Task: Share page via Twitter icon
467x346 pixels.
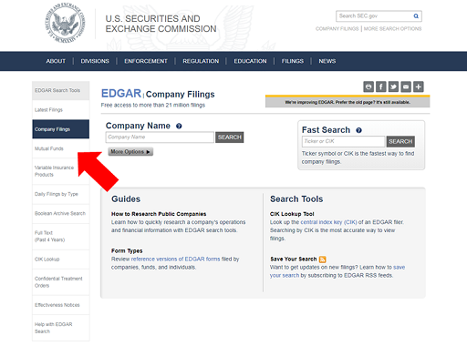Action: click(393, 86)
